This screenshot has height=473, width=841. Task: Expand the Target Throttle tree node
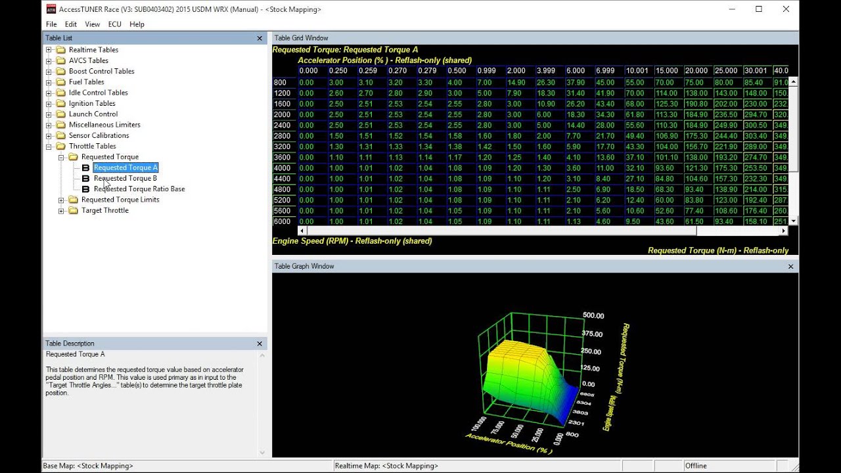pyautogui.click(x=61, y=210)
